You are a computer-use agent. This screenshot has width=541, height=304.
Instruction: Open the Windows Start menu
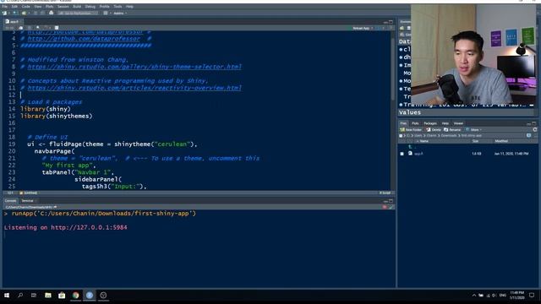click(x=7, y=296)
